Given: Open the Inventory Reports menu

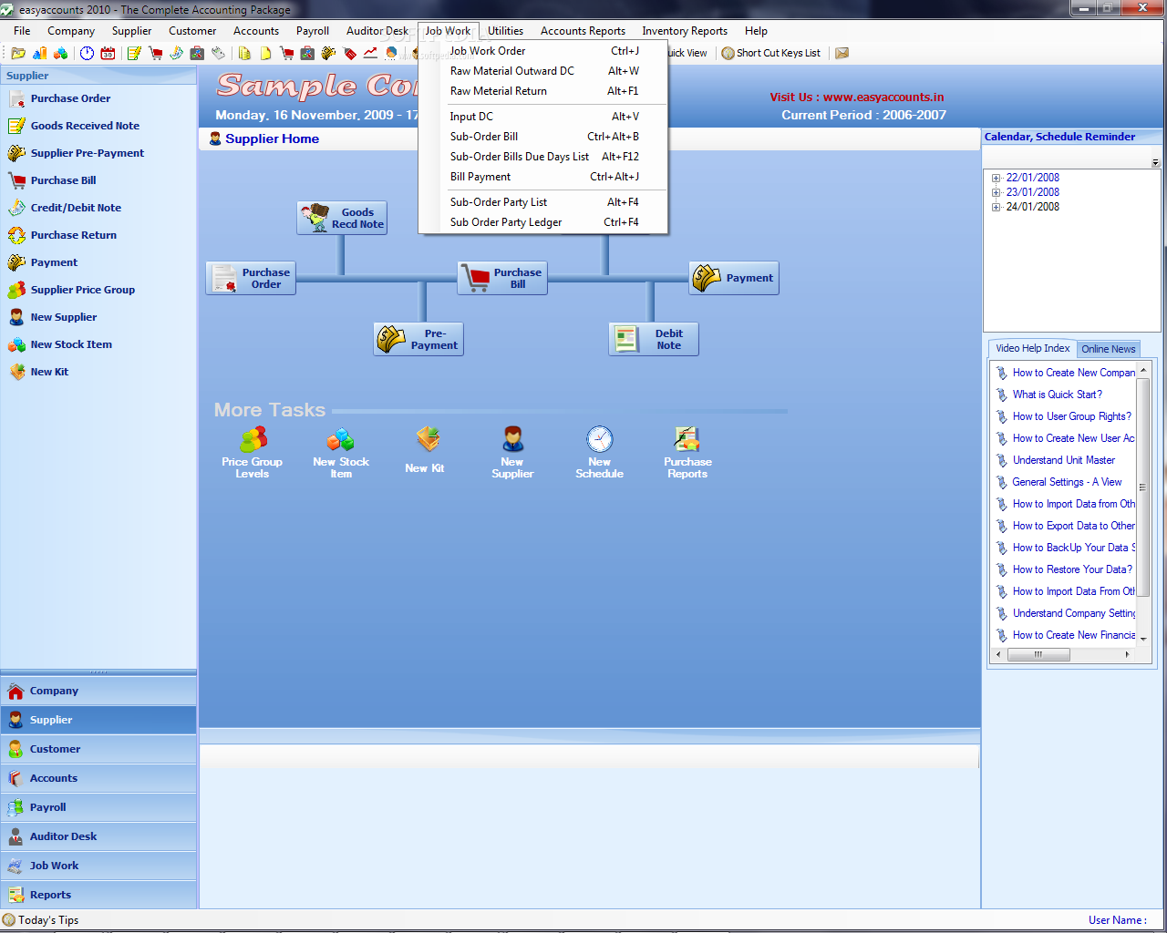Looking at the screenshot, I should pos(685,31).
